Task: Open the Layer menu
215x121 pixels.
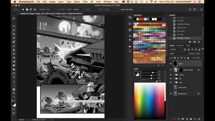Action: [x=60, y=2]
